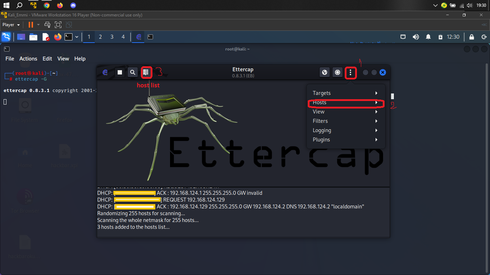The height and width of the screenshot is (275, 490).
Task: Toggle the Ettercap three-dot options menu
Action: pyautogui.click(x=350, y=73)
